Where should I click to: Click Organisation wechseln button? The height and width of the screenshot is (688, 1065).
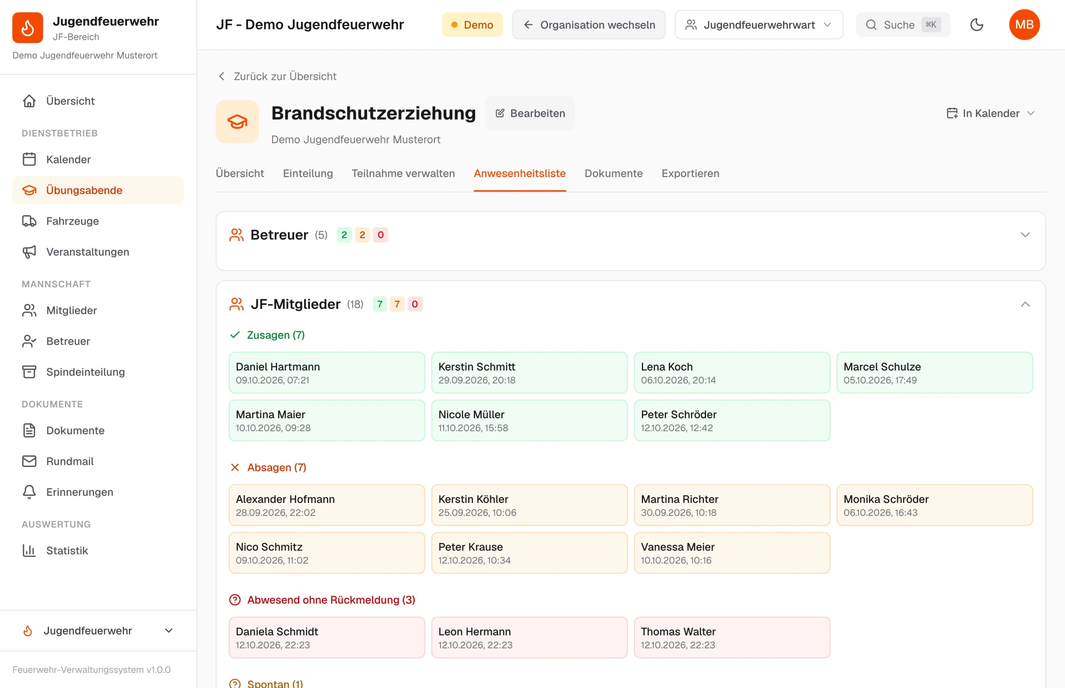(x=588, y=25)
